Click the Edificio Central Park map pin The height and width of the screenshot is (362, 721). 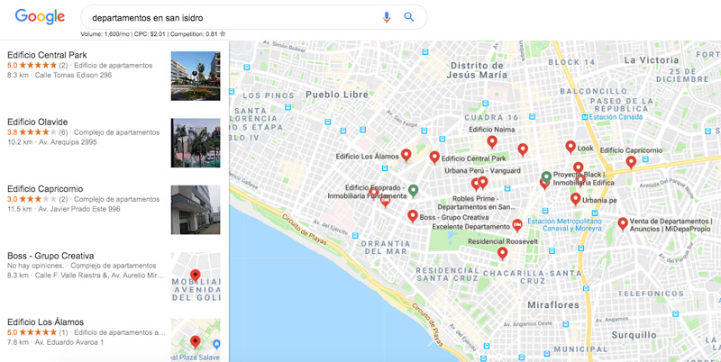(x=434, y=157)
